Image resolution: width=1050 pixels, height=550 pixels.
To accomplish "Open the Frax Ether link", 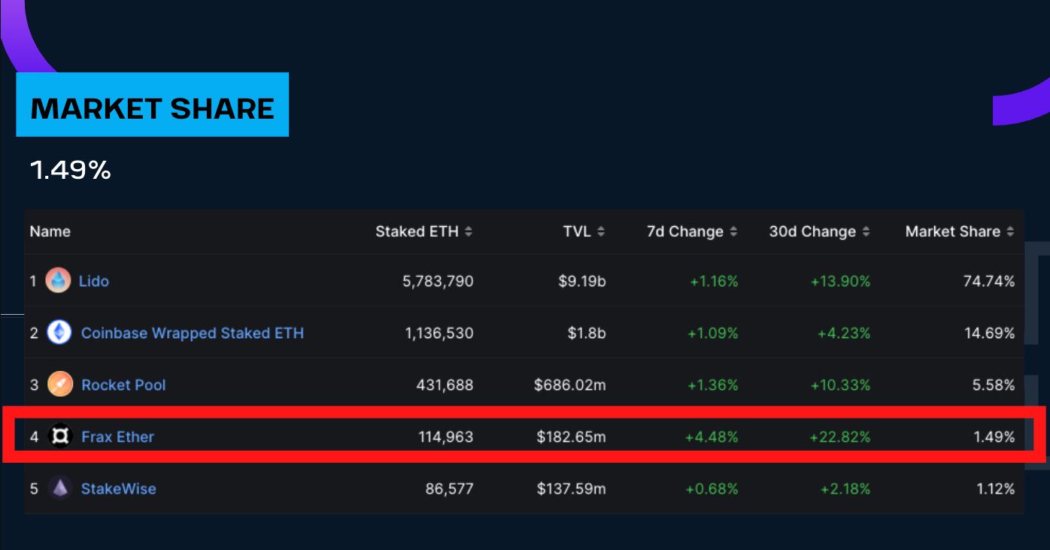I will [117, 437].
